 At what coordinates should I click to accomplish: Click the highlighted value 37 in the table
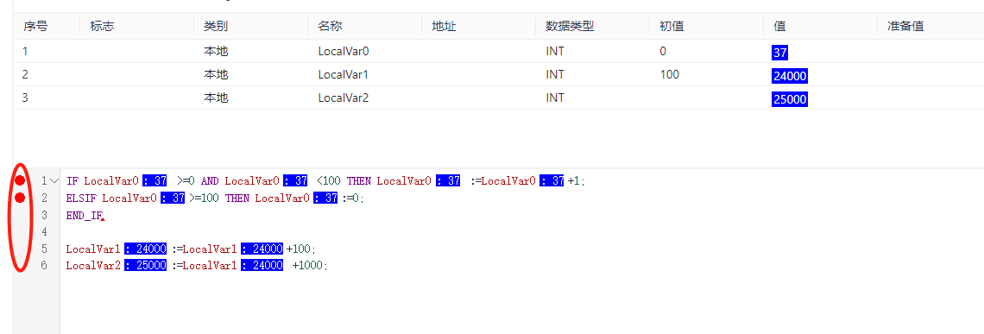tap(780, 54)
